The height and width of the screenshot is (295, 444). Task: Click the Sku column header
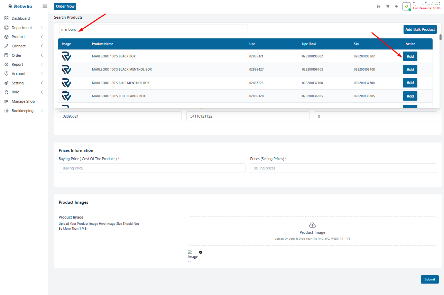[x=357, y=44]
